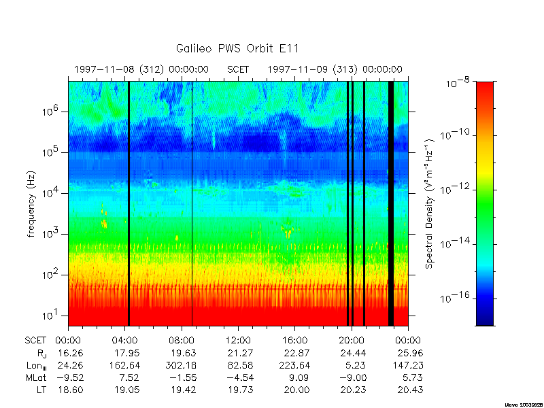Select the RJ value 25.96
Screen dimensions: 544x408
(411, 353)
